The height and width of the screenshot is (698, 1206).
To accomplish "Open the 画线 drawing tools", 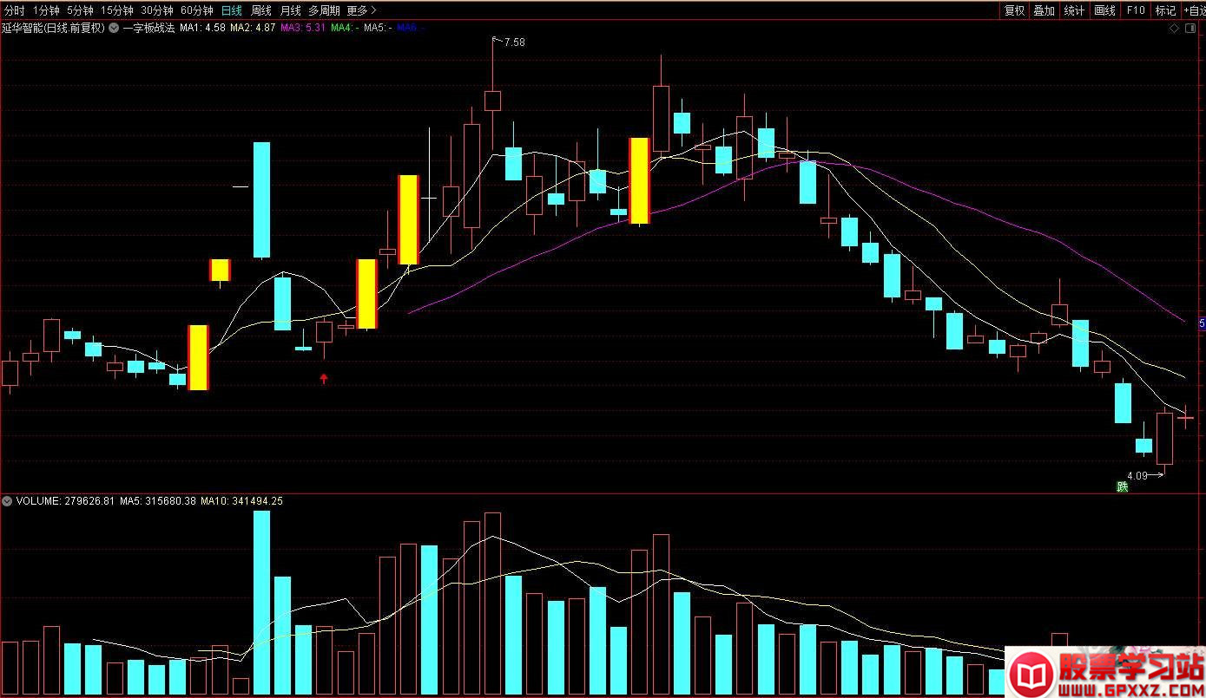I will (x=1104, y=10).
